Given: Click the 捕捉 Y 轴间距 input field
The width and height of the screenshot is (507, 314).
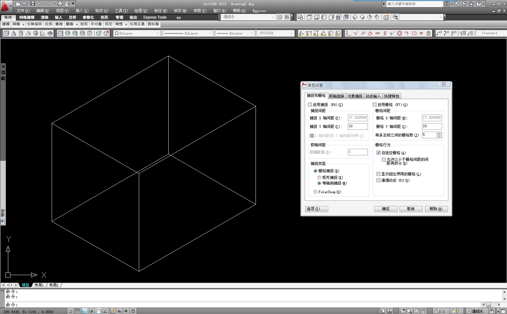Looking at the screenshot, I should pos(358,126).
